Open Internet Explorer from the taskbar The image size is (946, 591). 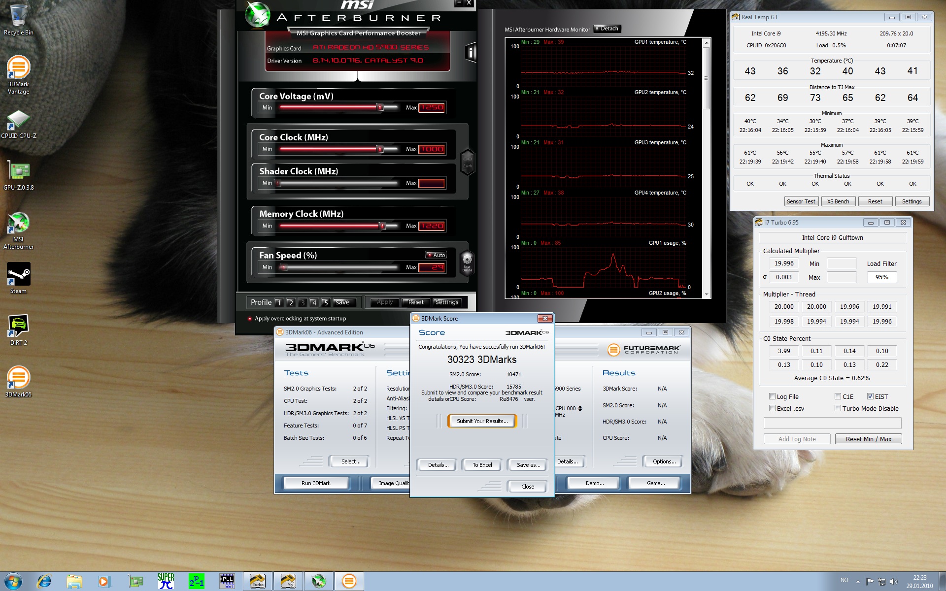[x=44, y=582]
